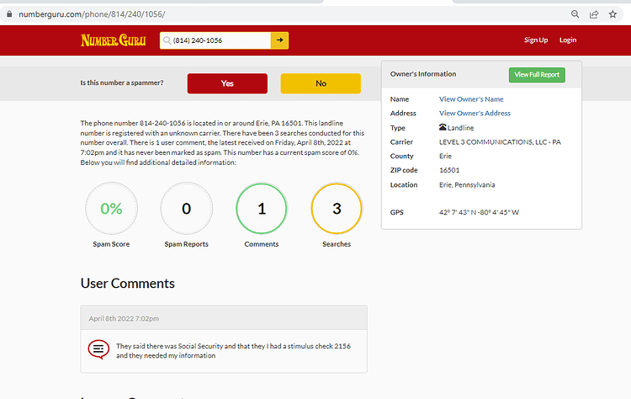Click the padlock site info icon
The width and height of the screenshot is (631, 399).
9,14
